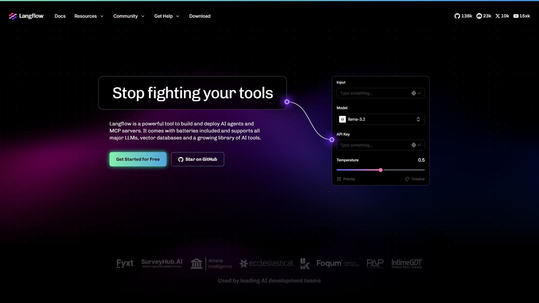Viewport: 539px width, 303px height.
Task: Click into the Input text field
Action: 380,93
